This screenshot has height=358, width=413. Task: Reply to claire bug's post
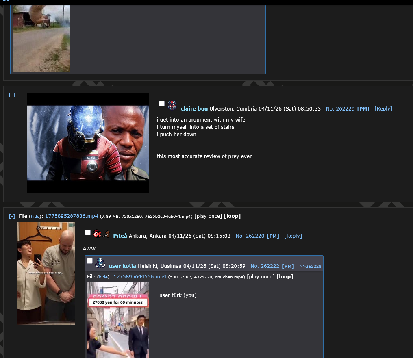383,109
